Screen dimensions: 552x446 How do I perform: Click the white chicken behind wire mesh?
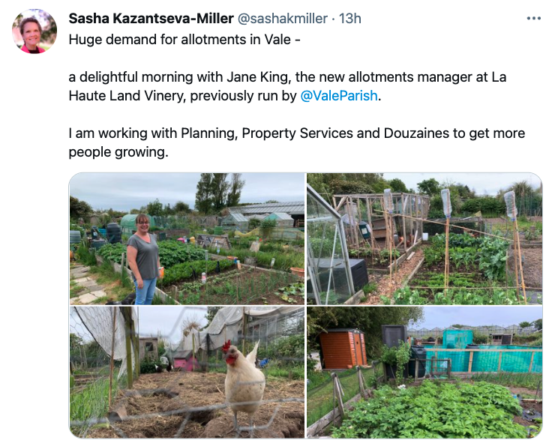[x=244, y=385]
